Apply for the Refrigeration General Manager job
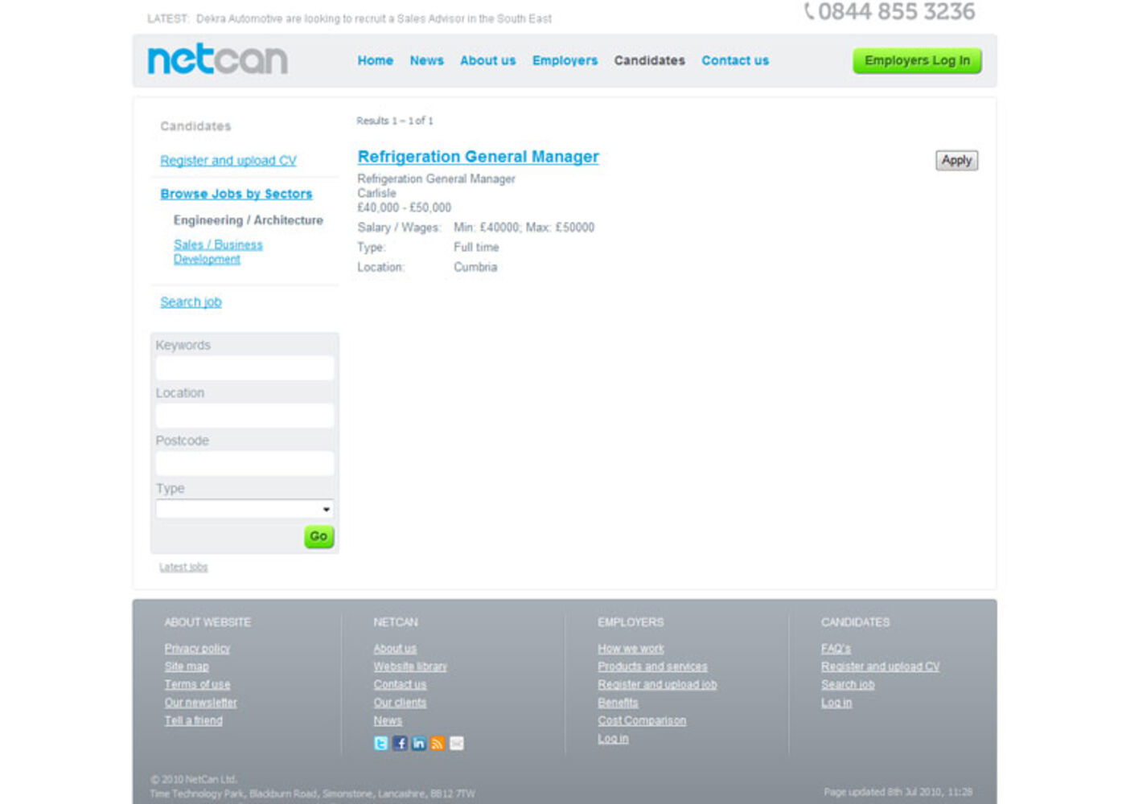Viewport: 1126px width, 804px height. pos(956,161)
